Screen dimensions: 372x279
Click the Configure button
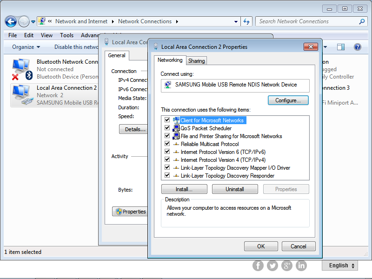point(288,100)
